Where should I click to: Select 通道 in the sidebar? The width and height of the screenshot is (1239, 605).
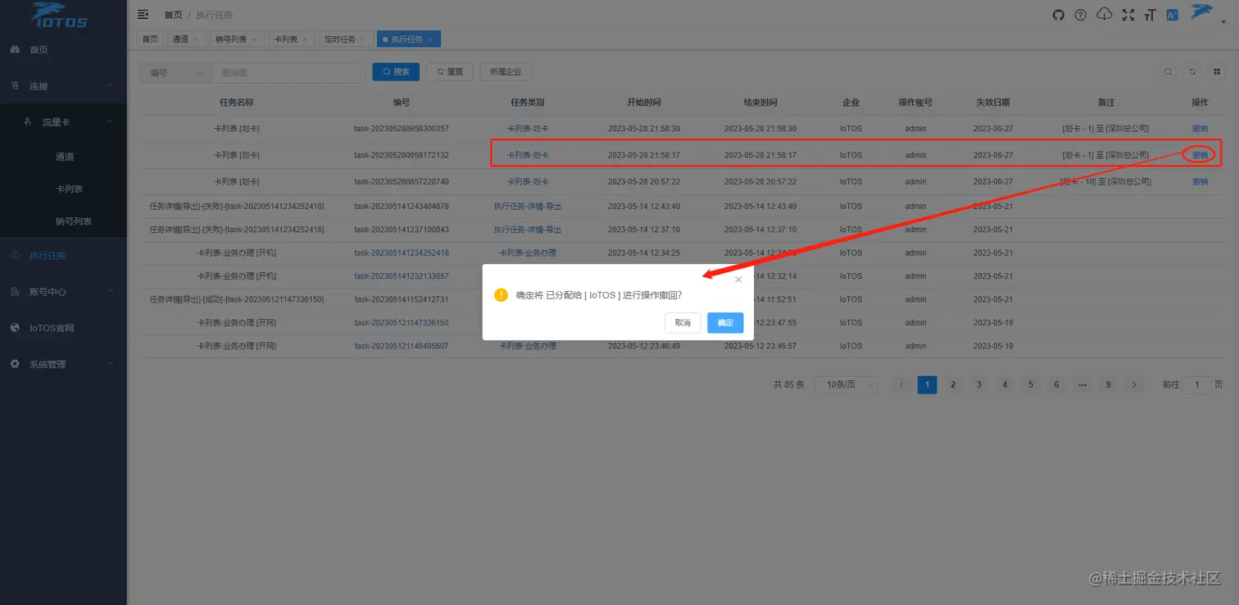[x=65, y=157]
